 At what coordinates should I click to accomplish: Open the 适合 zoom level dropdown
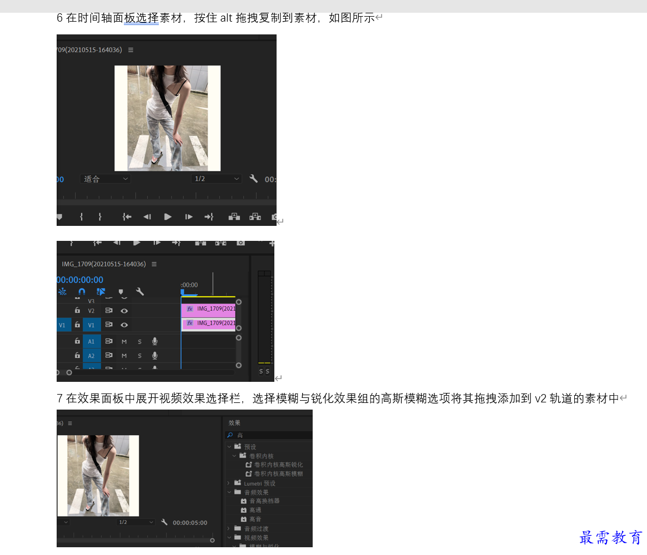click(105, 179)
